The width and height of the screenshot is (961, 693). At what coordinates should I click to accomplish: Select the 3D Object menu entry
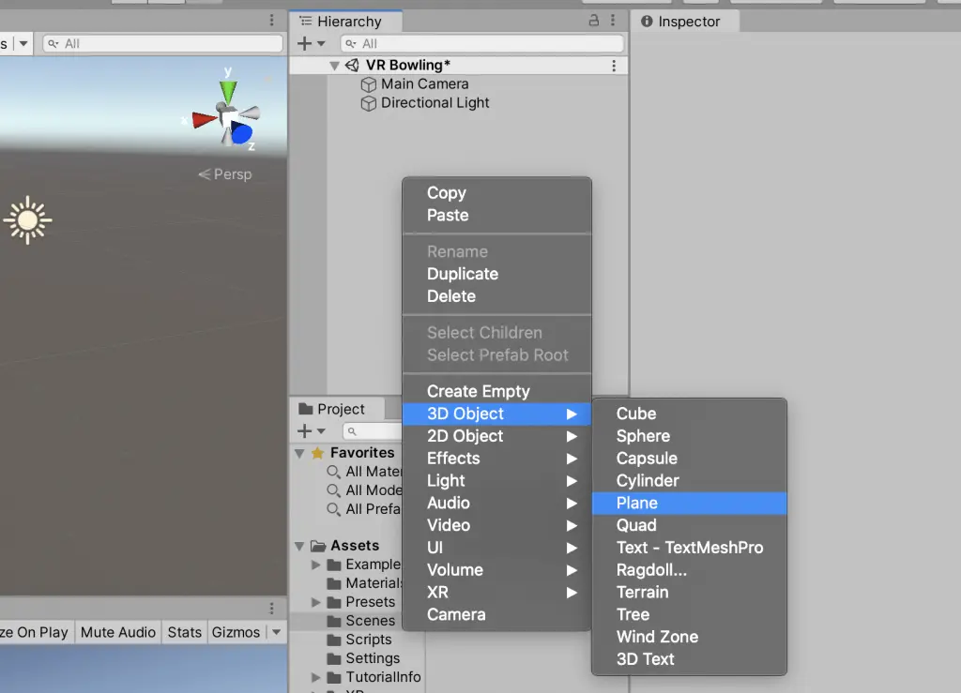(x=496, y=414)
